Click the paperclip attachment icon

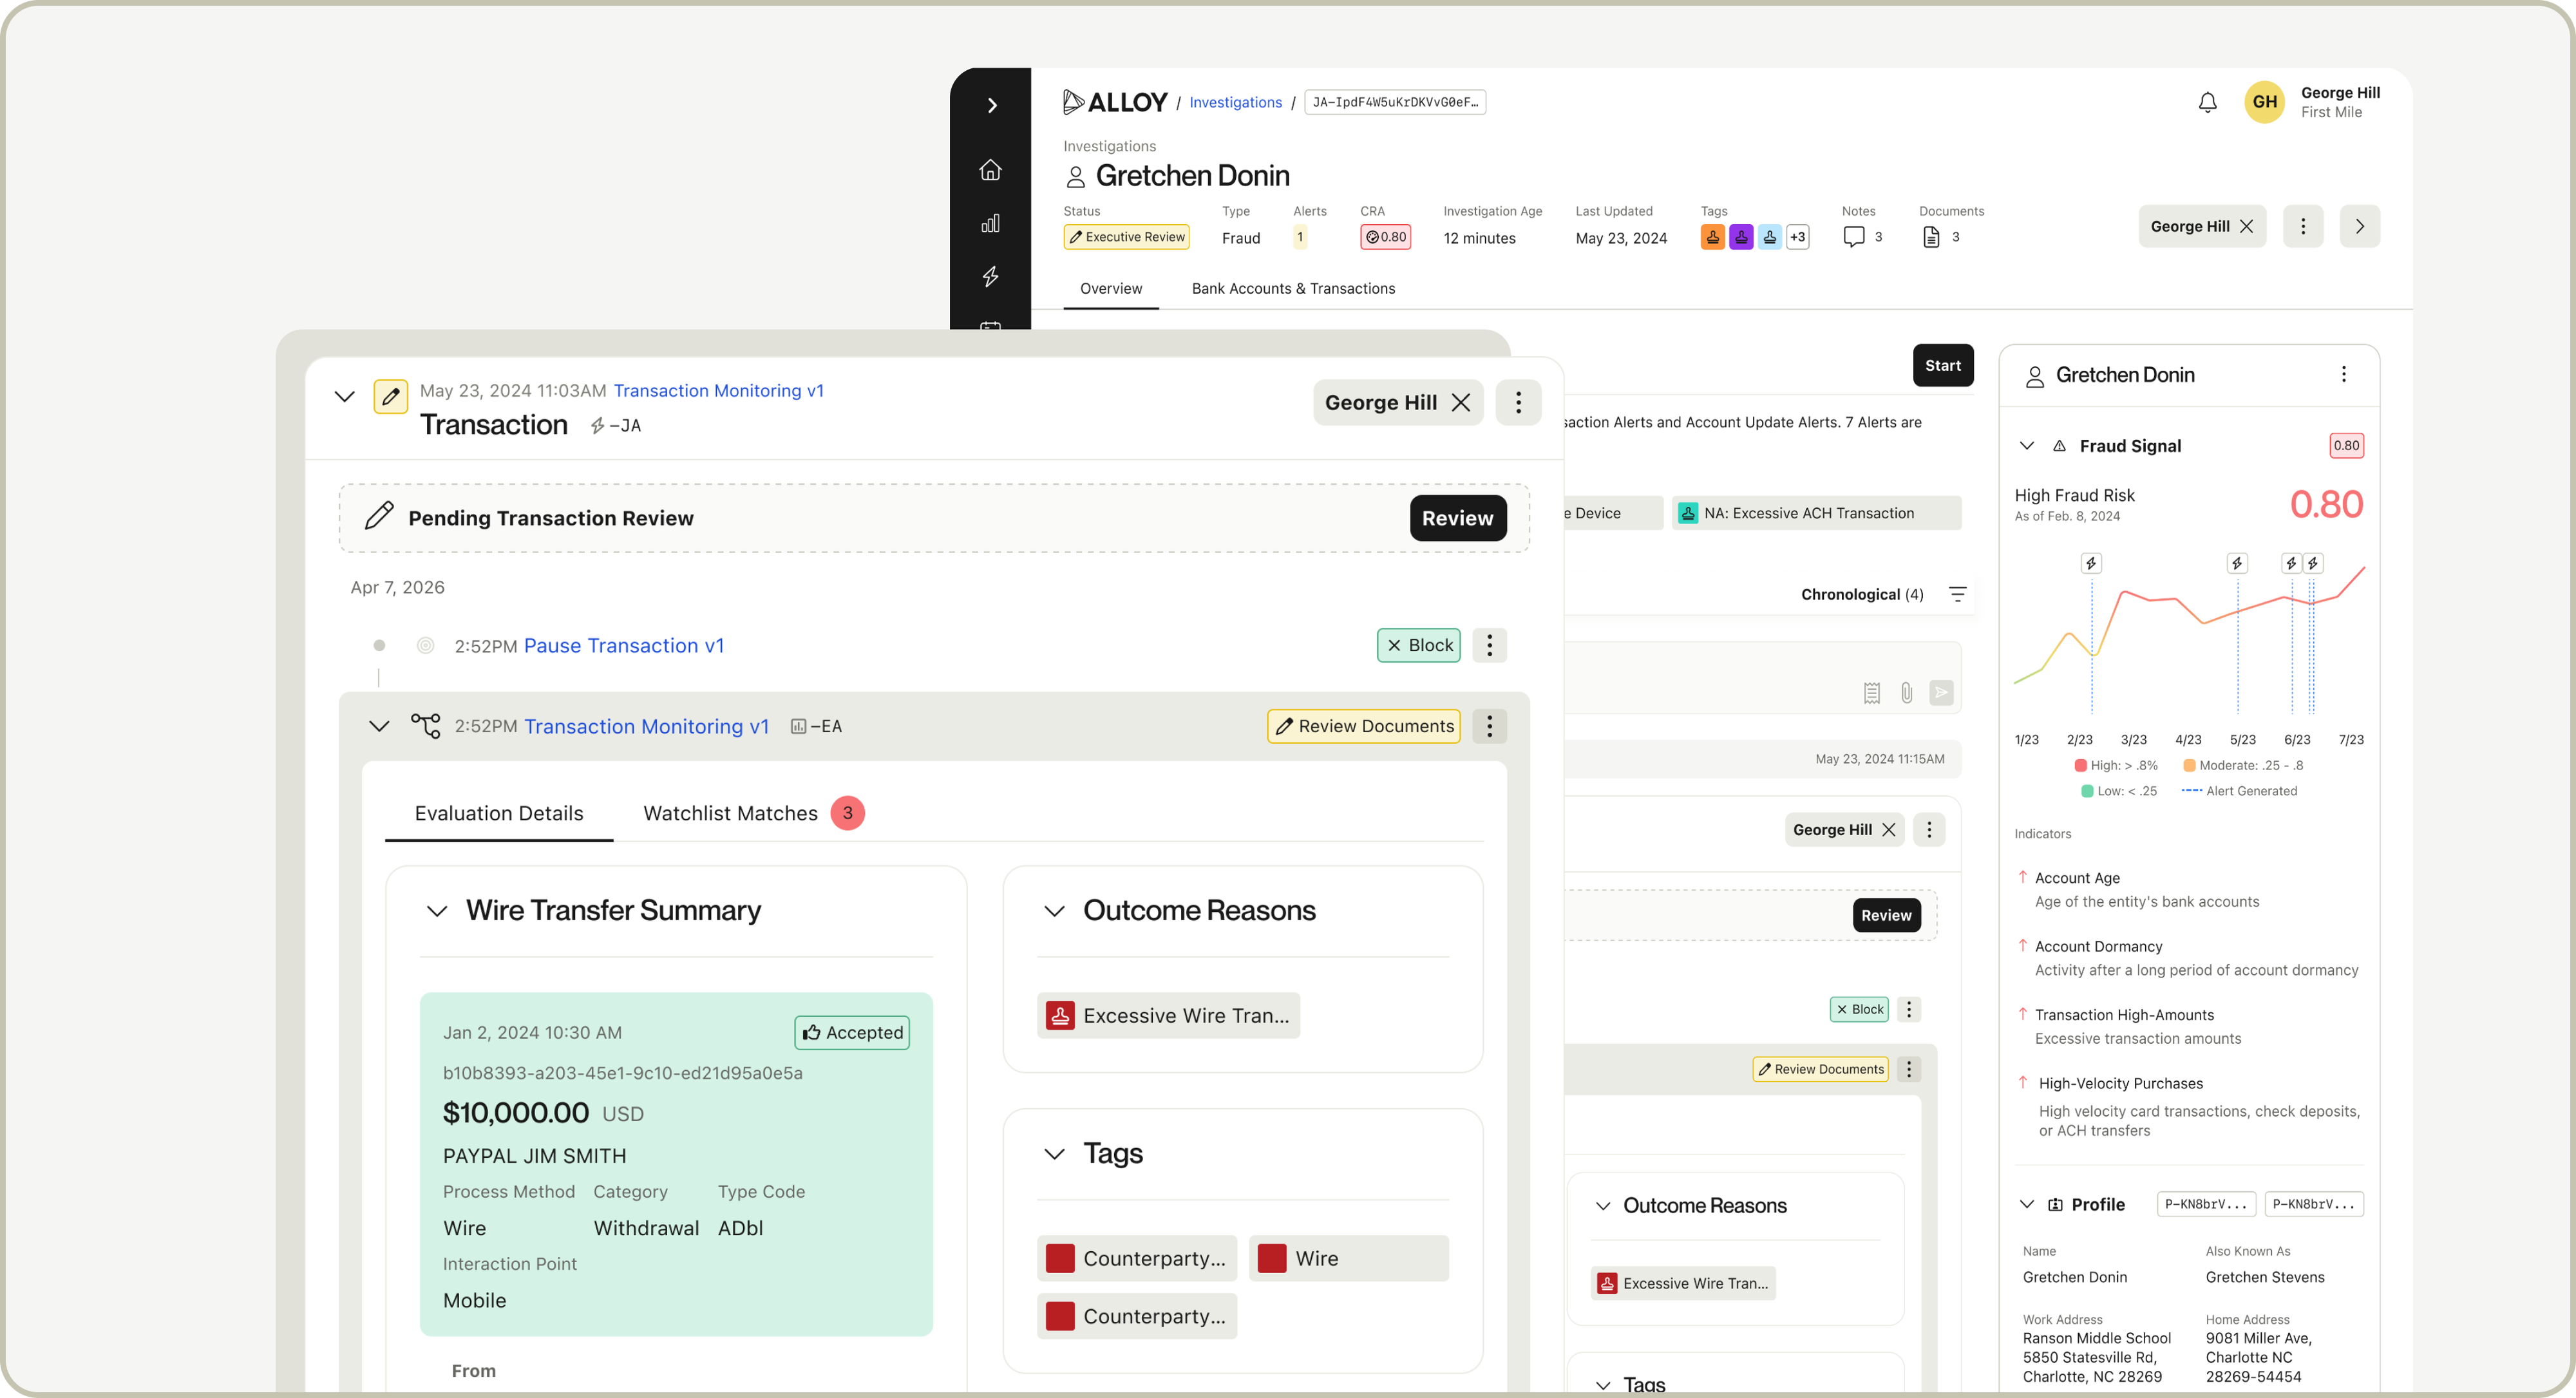[x=1906, y=692]
